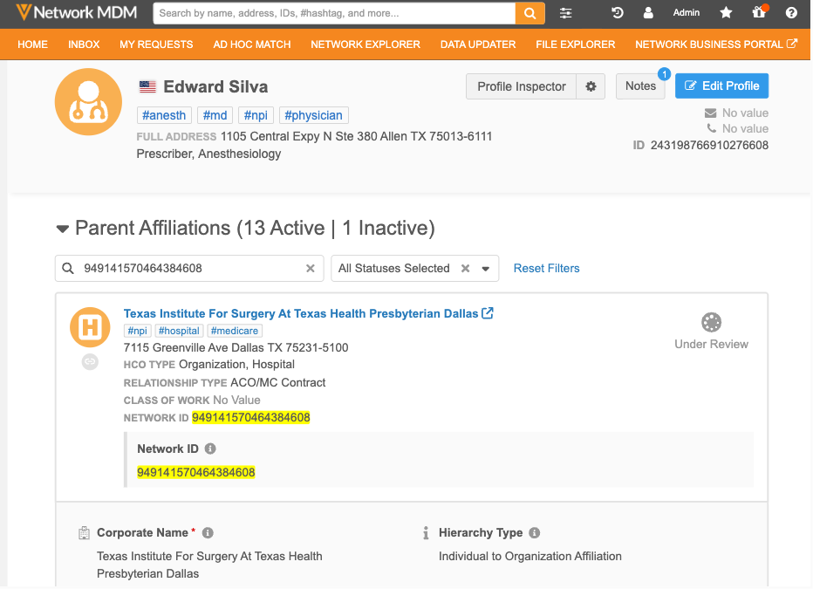
Task: Click highlighted NETWORK ID value in summary
Action: 251,417
